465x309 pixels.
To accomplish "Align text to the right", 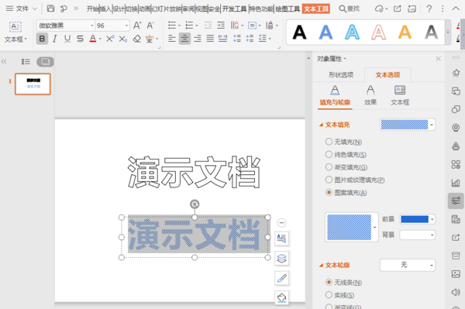I will (197, 39).
